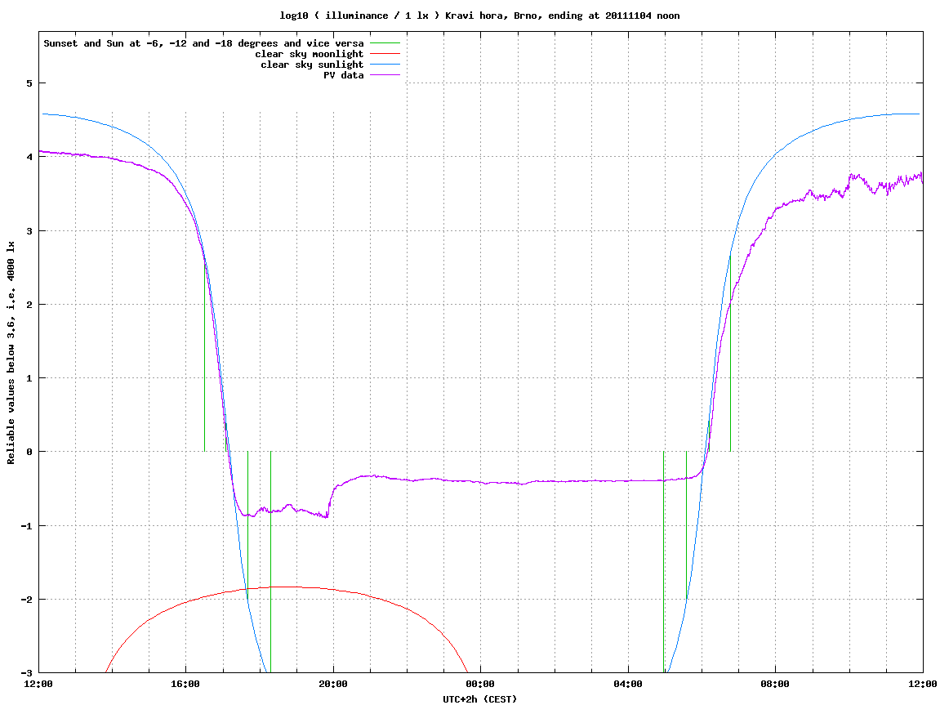940x705 pixels.
Task: Click the red moonlight legend line sample
Action: (x=385, y=54)
